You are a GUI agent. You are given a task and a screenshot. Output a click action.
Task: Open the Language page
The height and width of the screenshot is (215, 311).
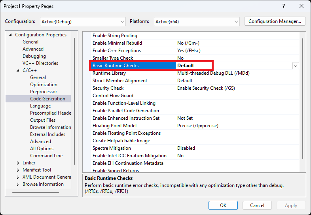40,106
